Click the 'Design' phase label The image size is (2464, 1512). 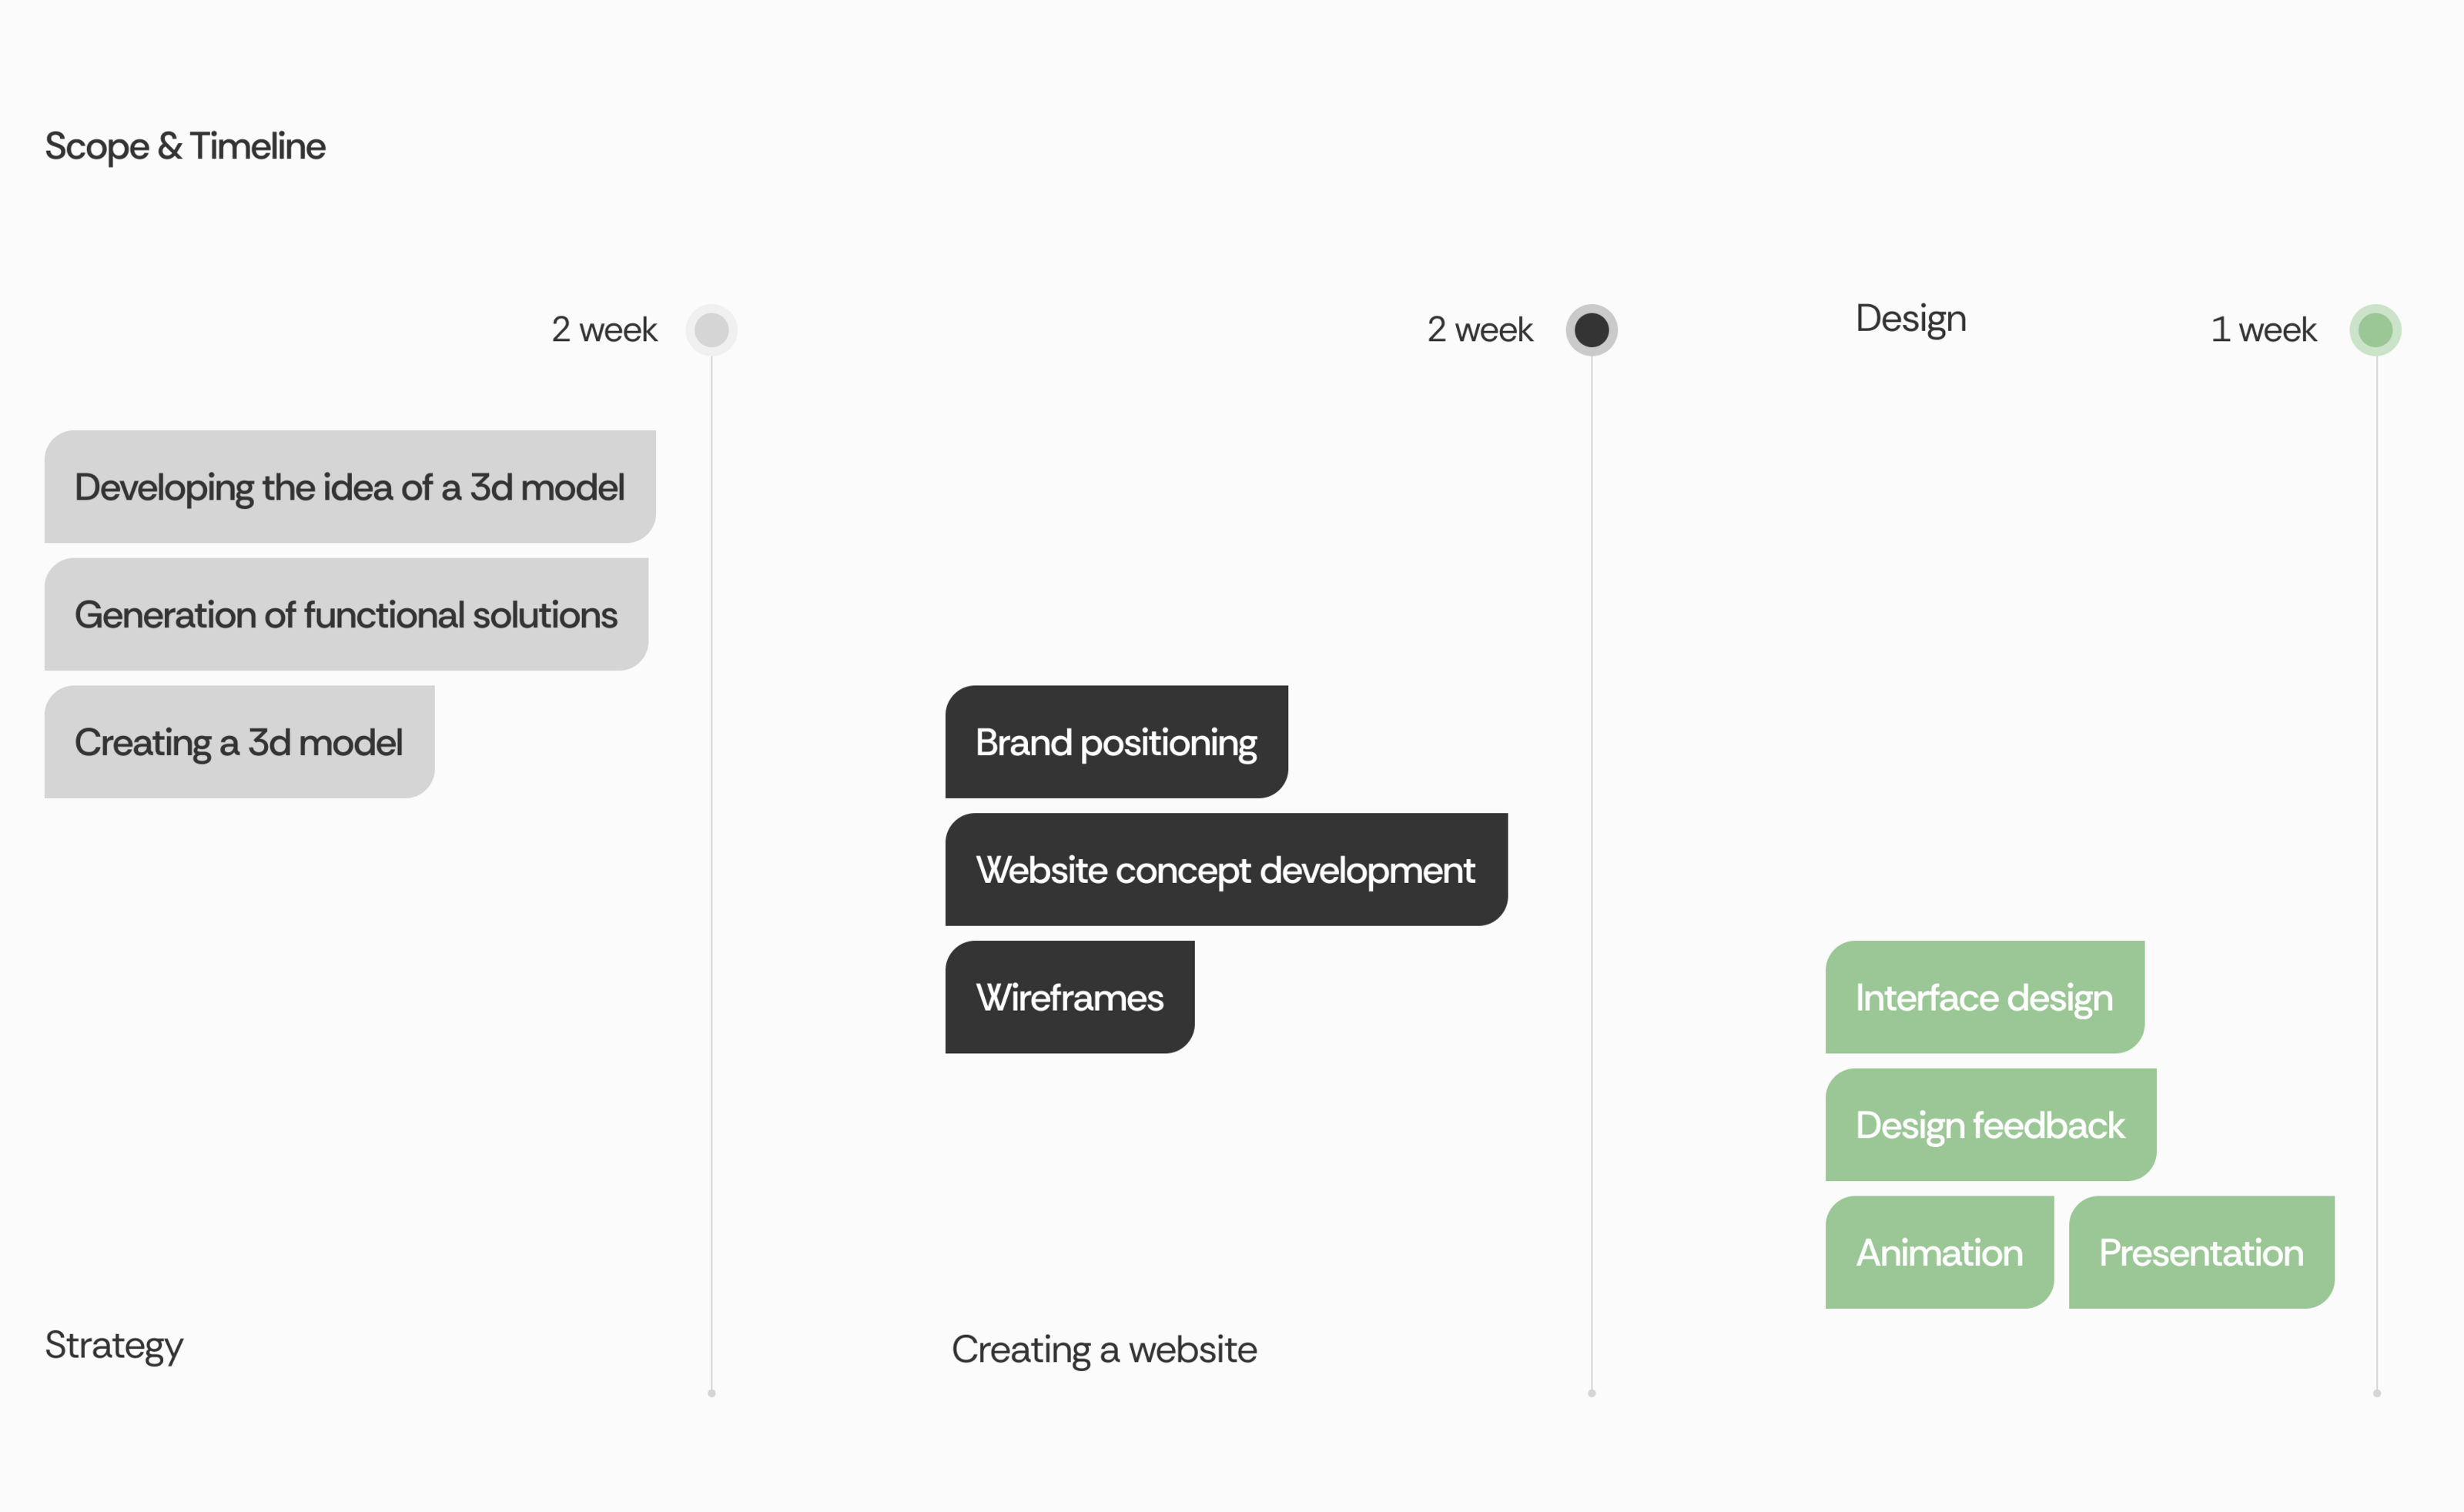pyautogui.click(x=1910, y=318)
